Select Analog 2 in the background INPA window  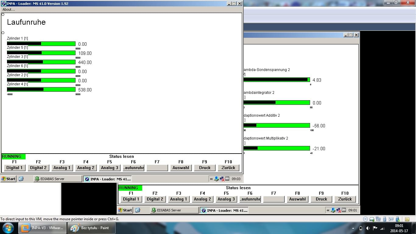[203, 199]
